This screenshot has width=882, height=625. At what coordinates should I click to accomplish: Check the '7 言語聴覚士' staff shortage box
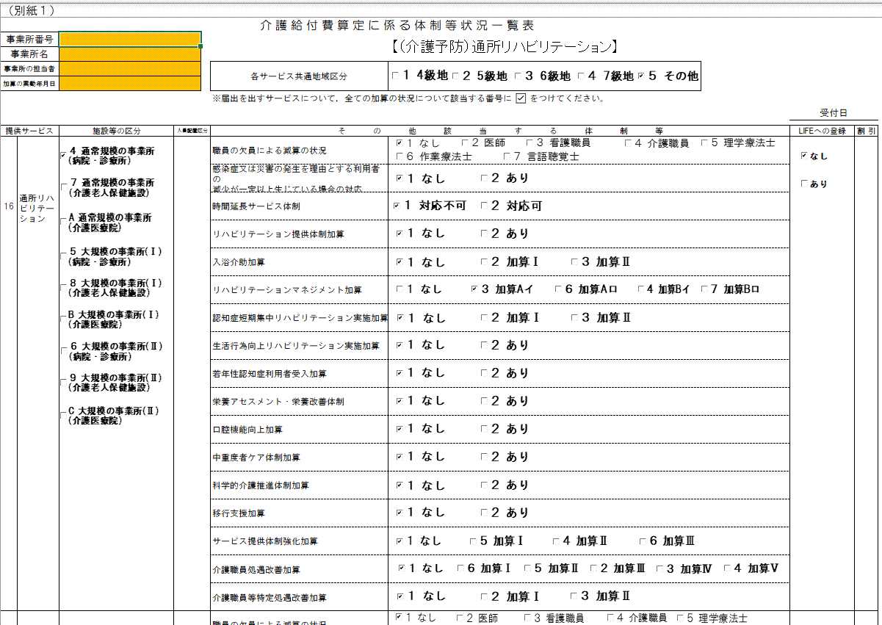[x=507, y=156]
